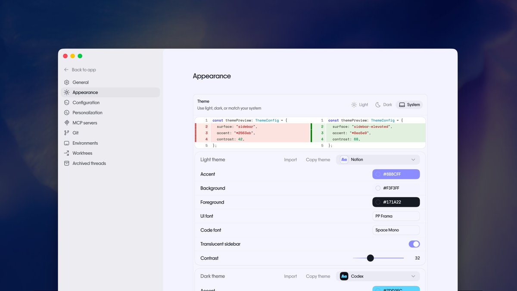
Task: Click Import for the Light theme
Action: [x=290, y=160]
